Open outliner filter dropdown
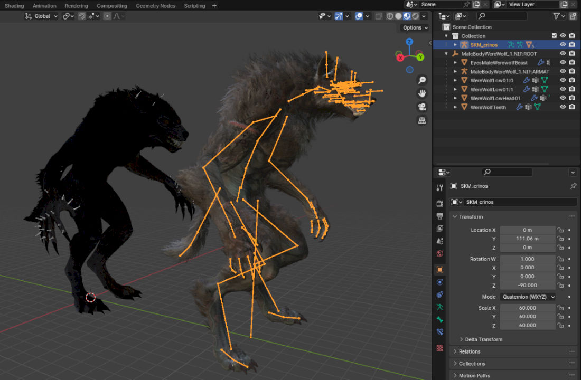This screenshot has height=380, width=581. pos(558,16)
